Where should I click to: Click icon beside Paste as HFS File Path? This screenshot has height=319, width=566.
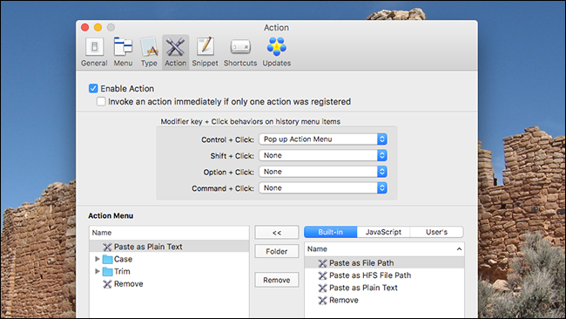tap(322, 275)
